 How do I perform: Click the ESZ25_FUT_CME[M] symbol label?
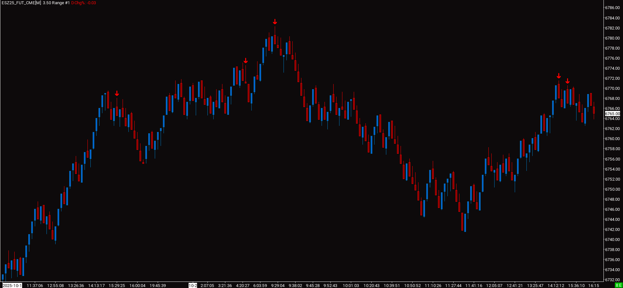click(21, 3)
